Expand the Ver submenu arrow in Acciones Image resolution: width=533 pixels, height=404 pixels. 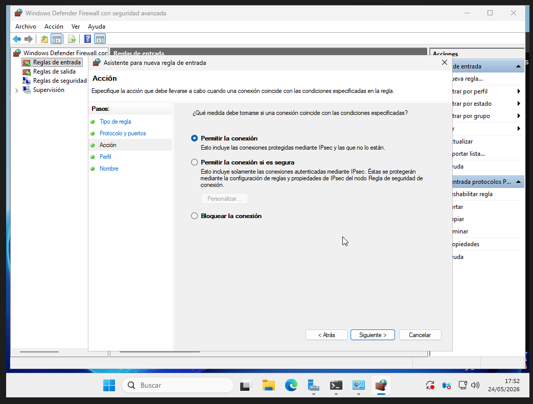tap(519, 128)
